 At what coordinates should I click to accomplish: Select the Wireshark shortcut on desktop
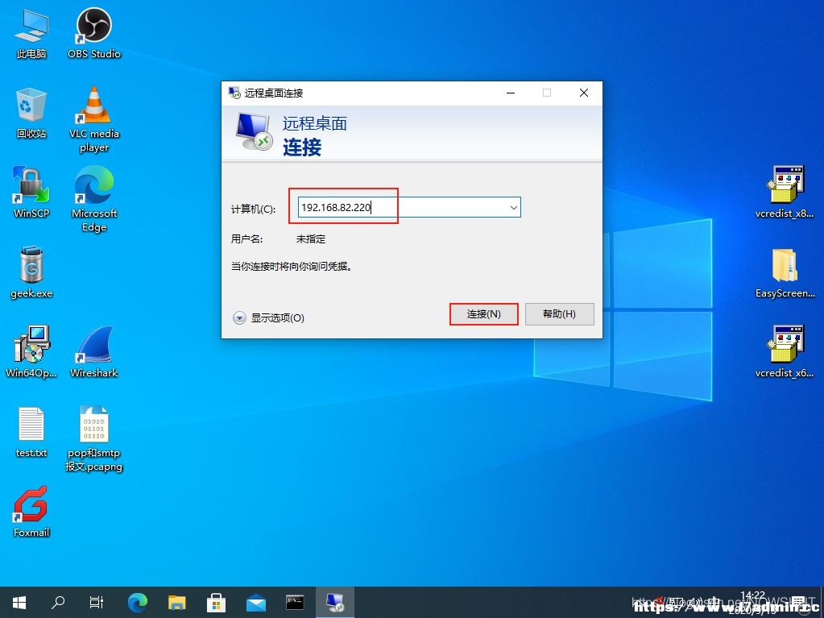click(94, 352)
